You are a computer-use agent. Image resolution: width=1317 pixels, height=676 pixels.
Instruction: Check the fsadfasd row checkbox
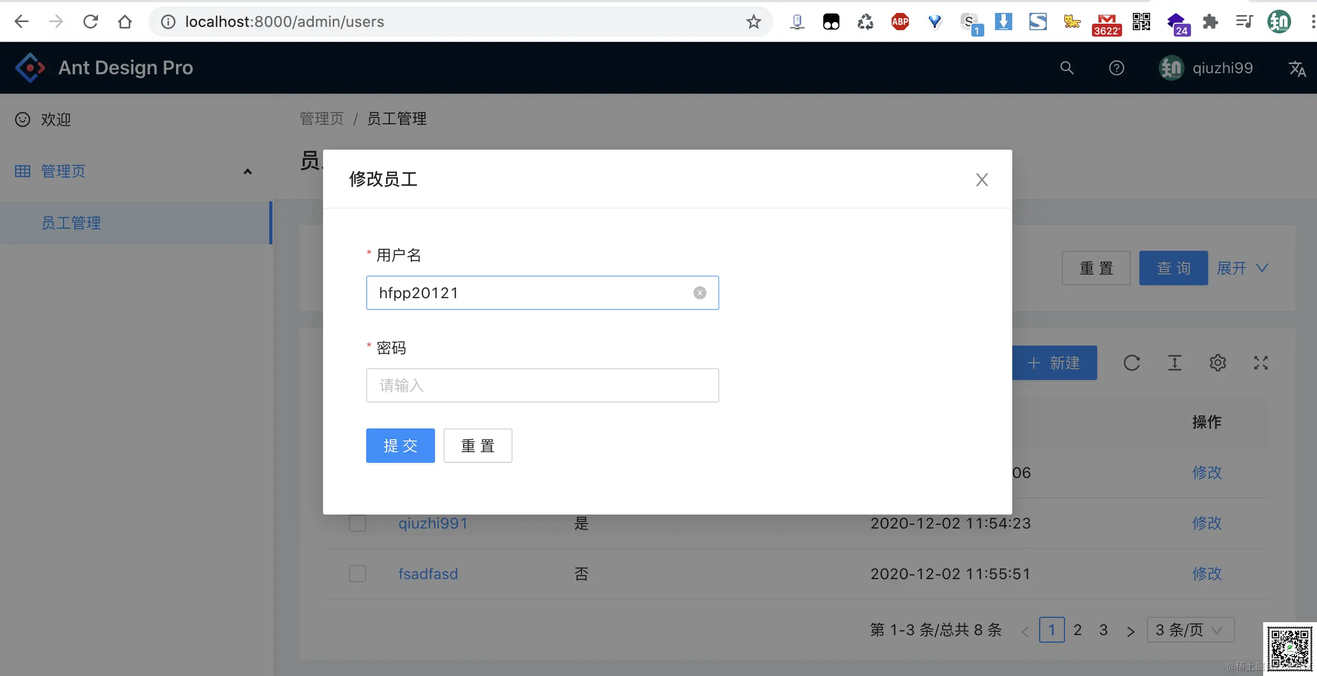(358, 574)
